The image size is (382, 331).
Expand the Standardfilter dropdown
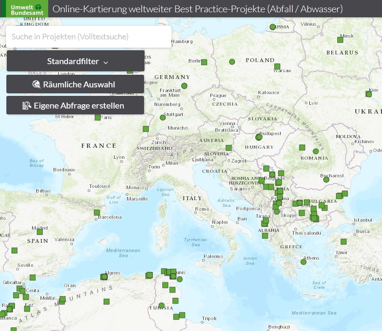pyautogui.click(x=76, y=61)
